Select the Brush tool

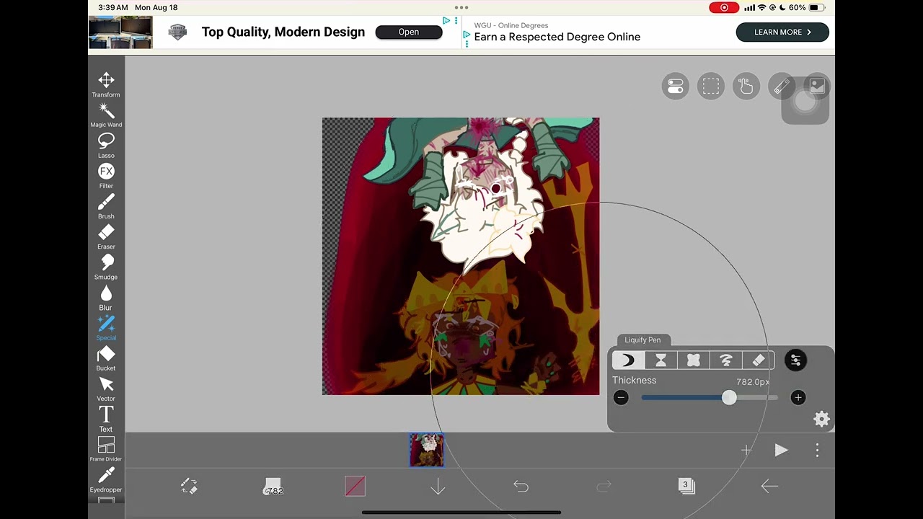[106, 206]
